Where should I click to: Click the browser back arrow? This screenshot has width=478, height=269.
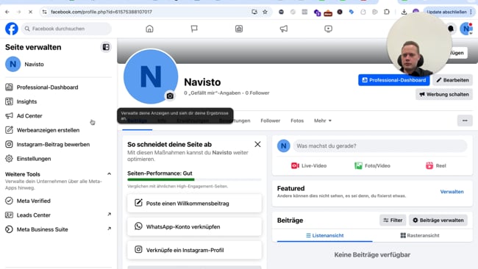pos(7,12)
